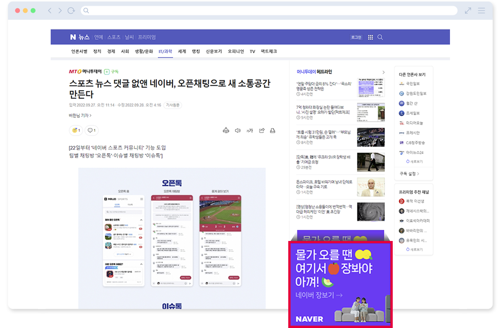Click the search magnifier in Naver header
The image size is (503, 328).
tap(380, 37)
